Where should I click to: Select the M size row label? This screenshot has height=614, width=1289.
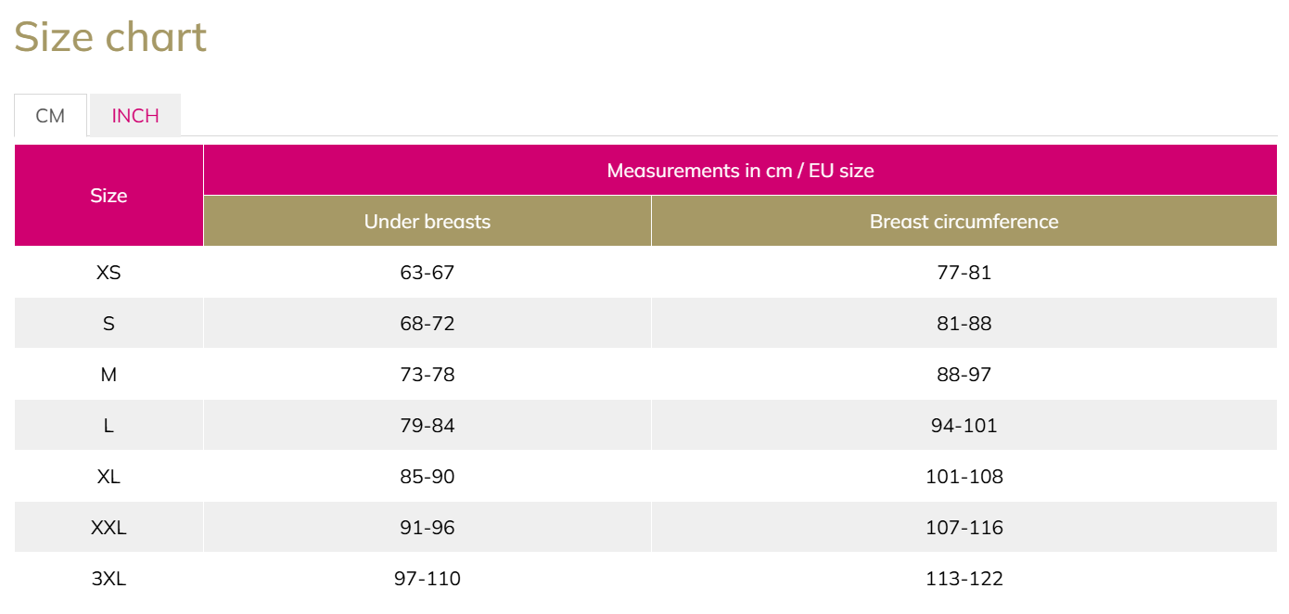tap(108, 375)
